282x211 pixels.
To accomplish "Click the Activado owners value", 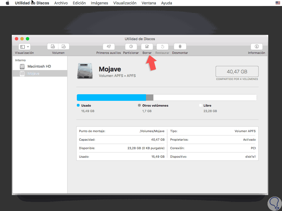I will point(249,140).
